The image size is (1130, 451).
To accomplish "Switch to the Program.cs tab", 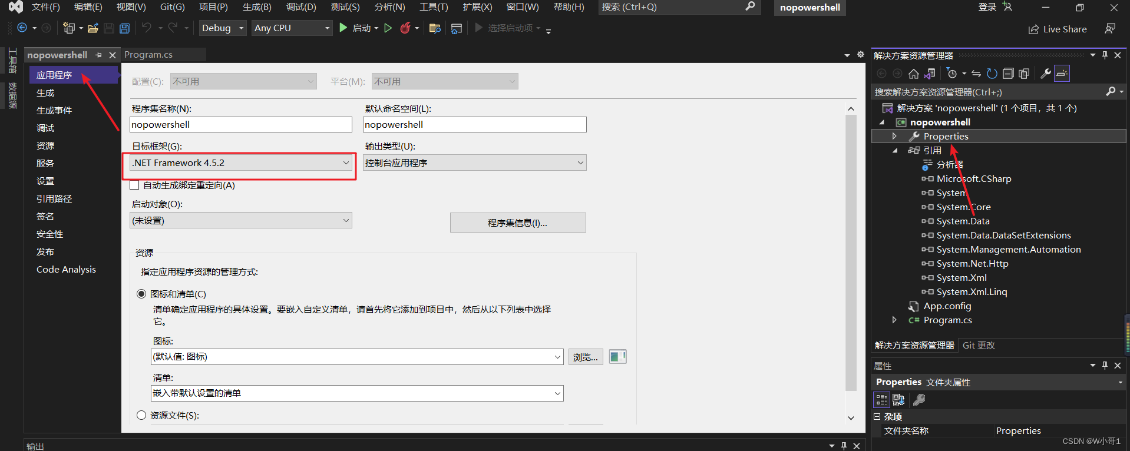I will click(x=148, y=55).
